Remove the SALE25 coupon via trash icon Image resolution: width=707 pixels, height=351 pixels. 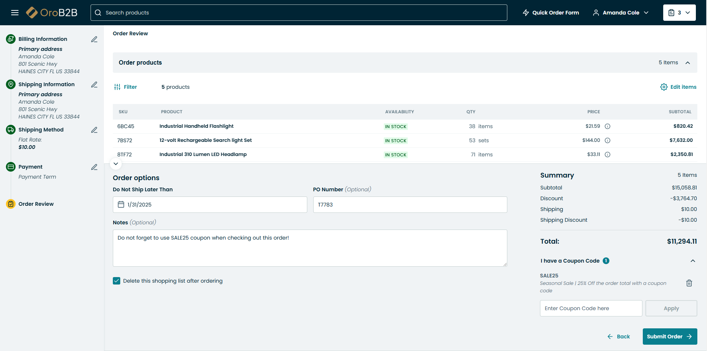click(689, 283)
